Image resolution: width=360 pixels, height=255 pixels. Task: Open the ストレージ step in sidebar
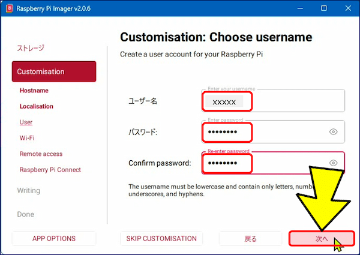point(31,48)
